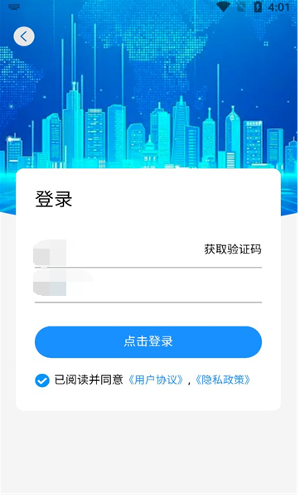Click the keyboard icon in status bar
This screenshot has height=498, width=300.
coord(13,7)
